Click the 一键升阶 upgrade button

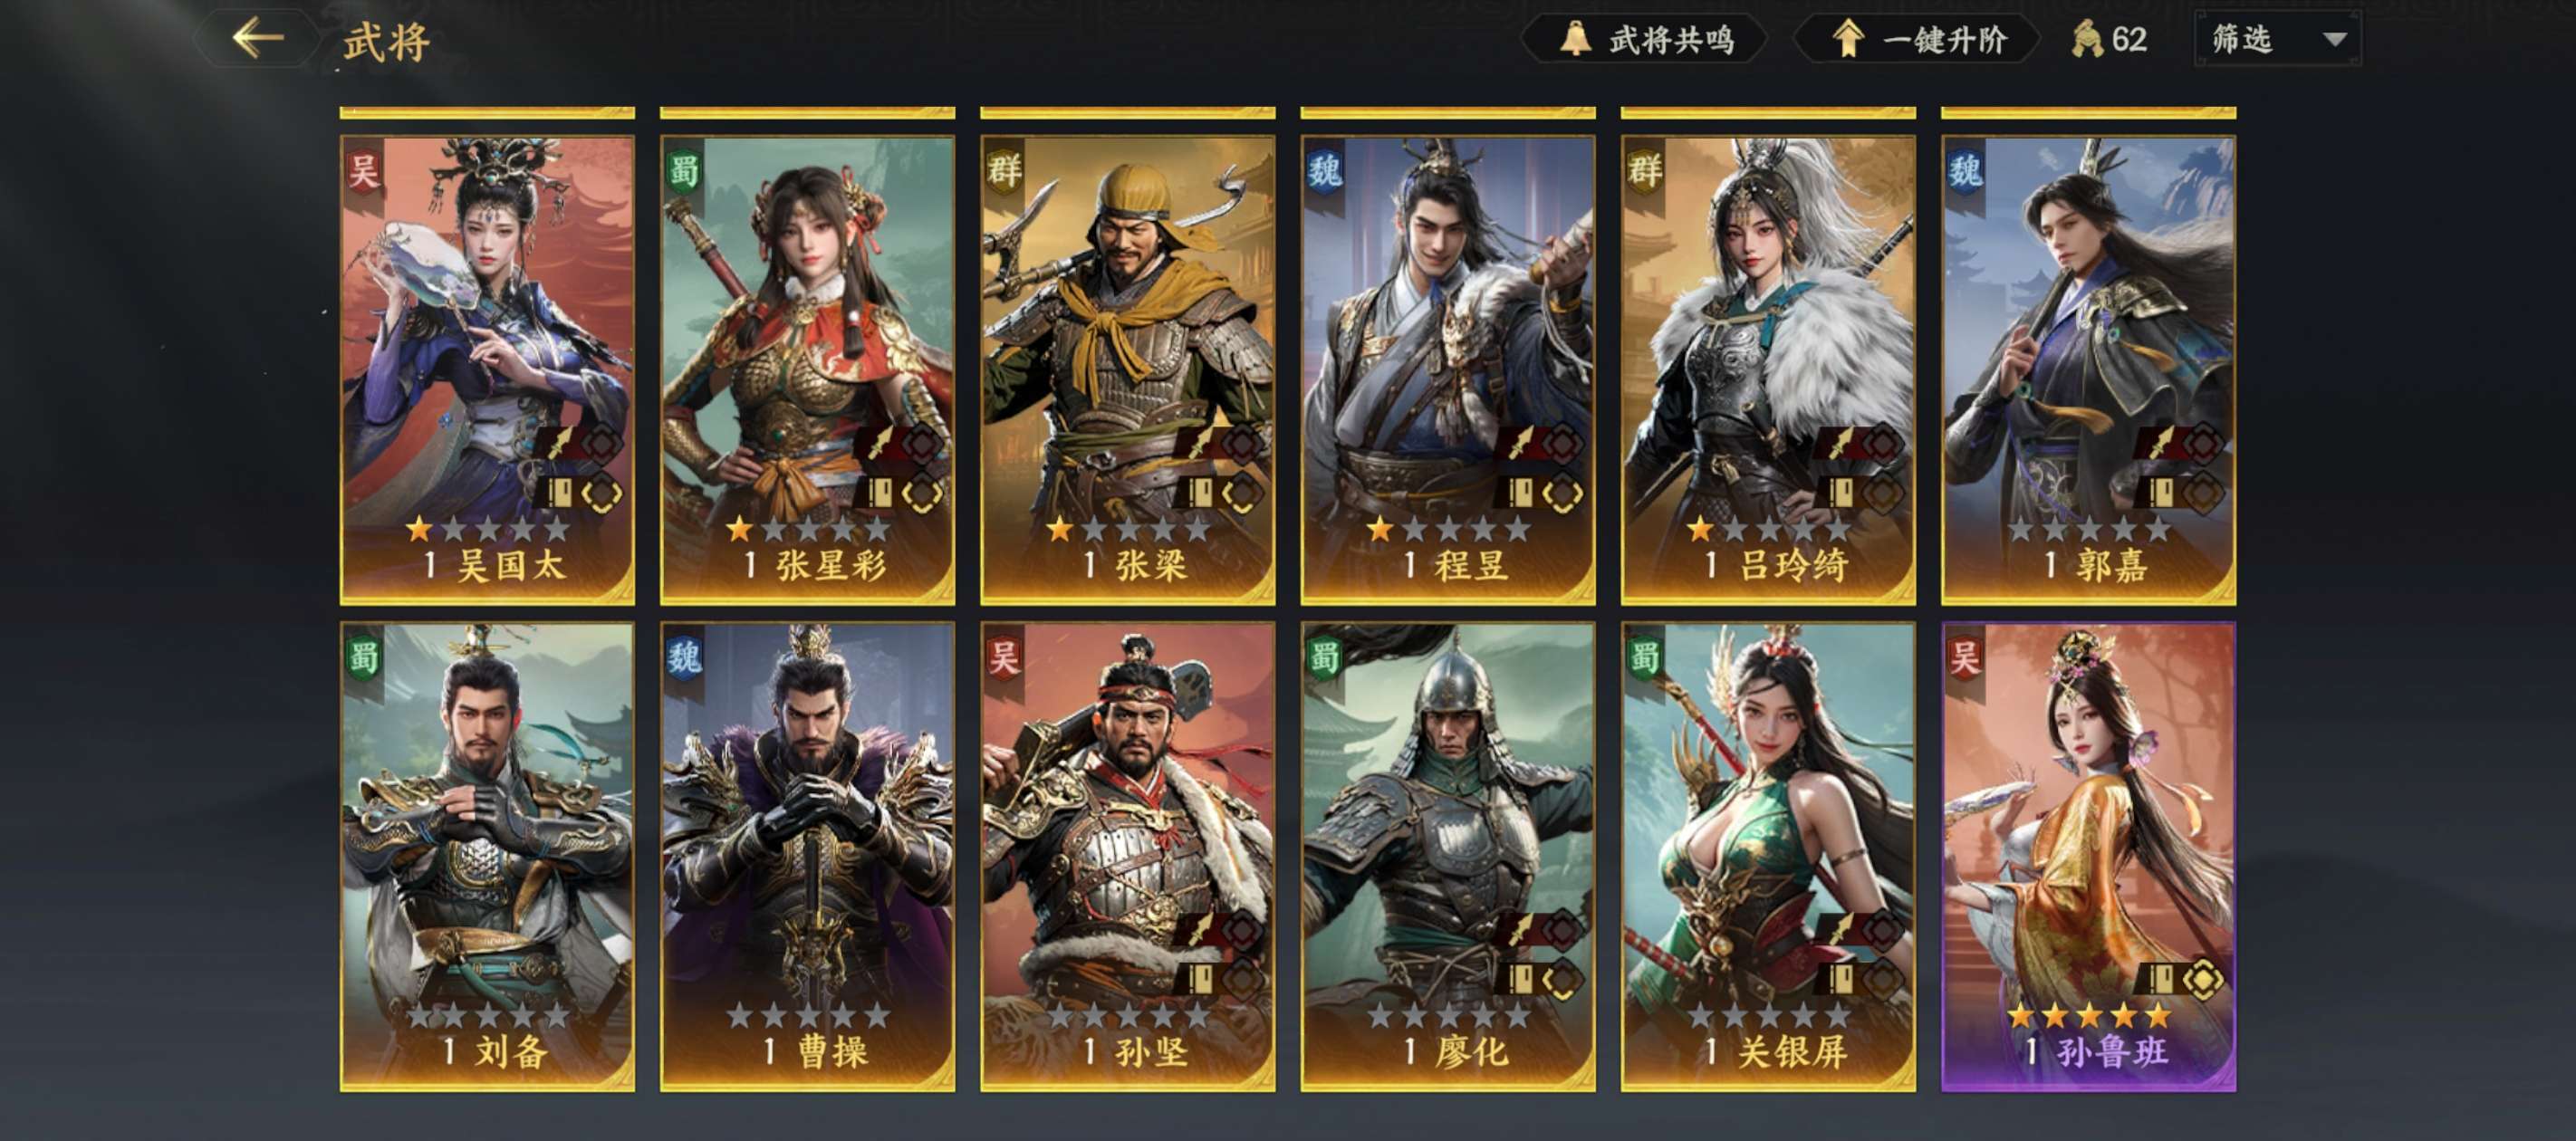pyautogui.click(x=1917, y=39)
